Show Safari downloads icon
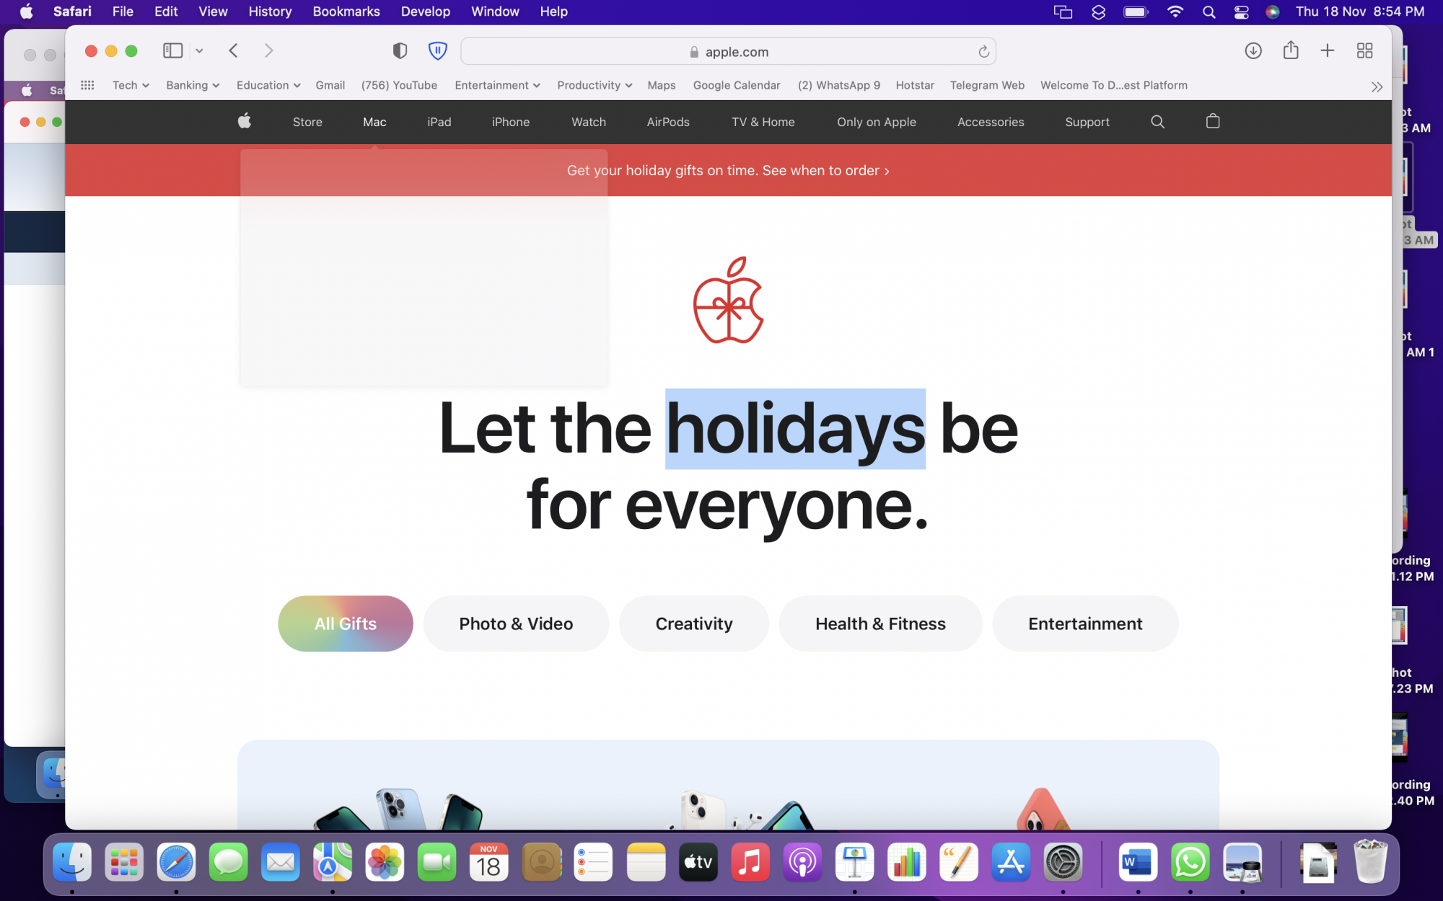 tap(1253, 50)
